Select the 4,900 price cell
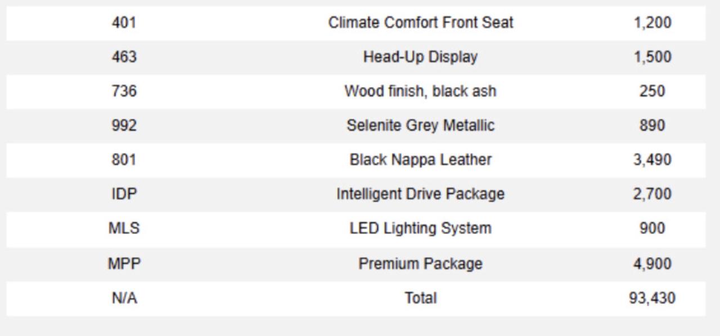 pos(652,263)
